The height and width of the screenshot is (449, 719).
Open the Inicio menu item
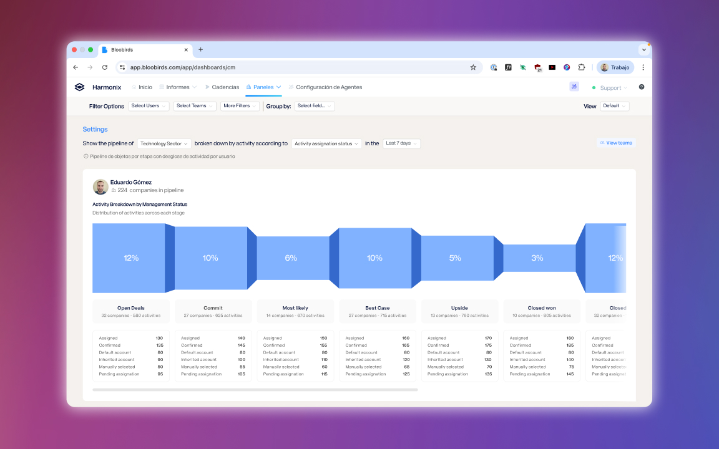click(142, 87)
